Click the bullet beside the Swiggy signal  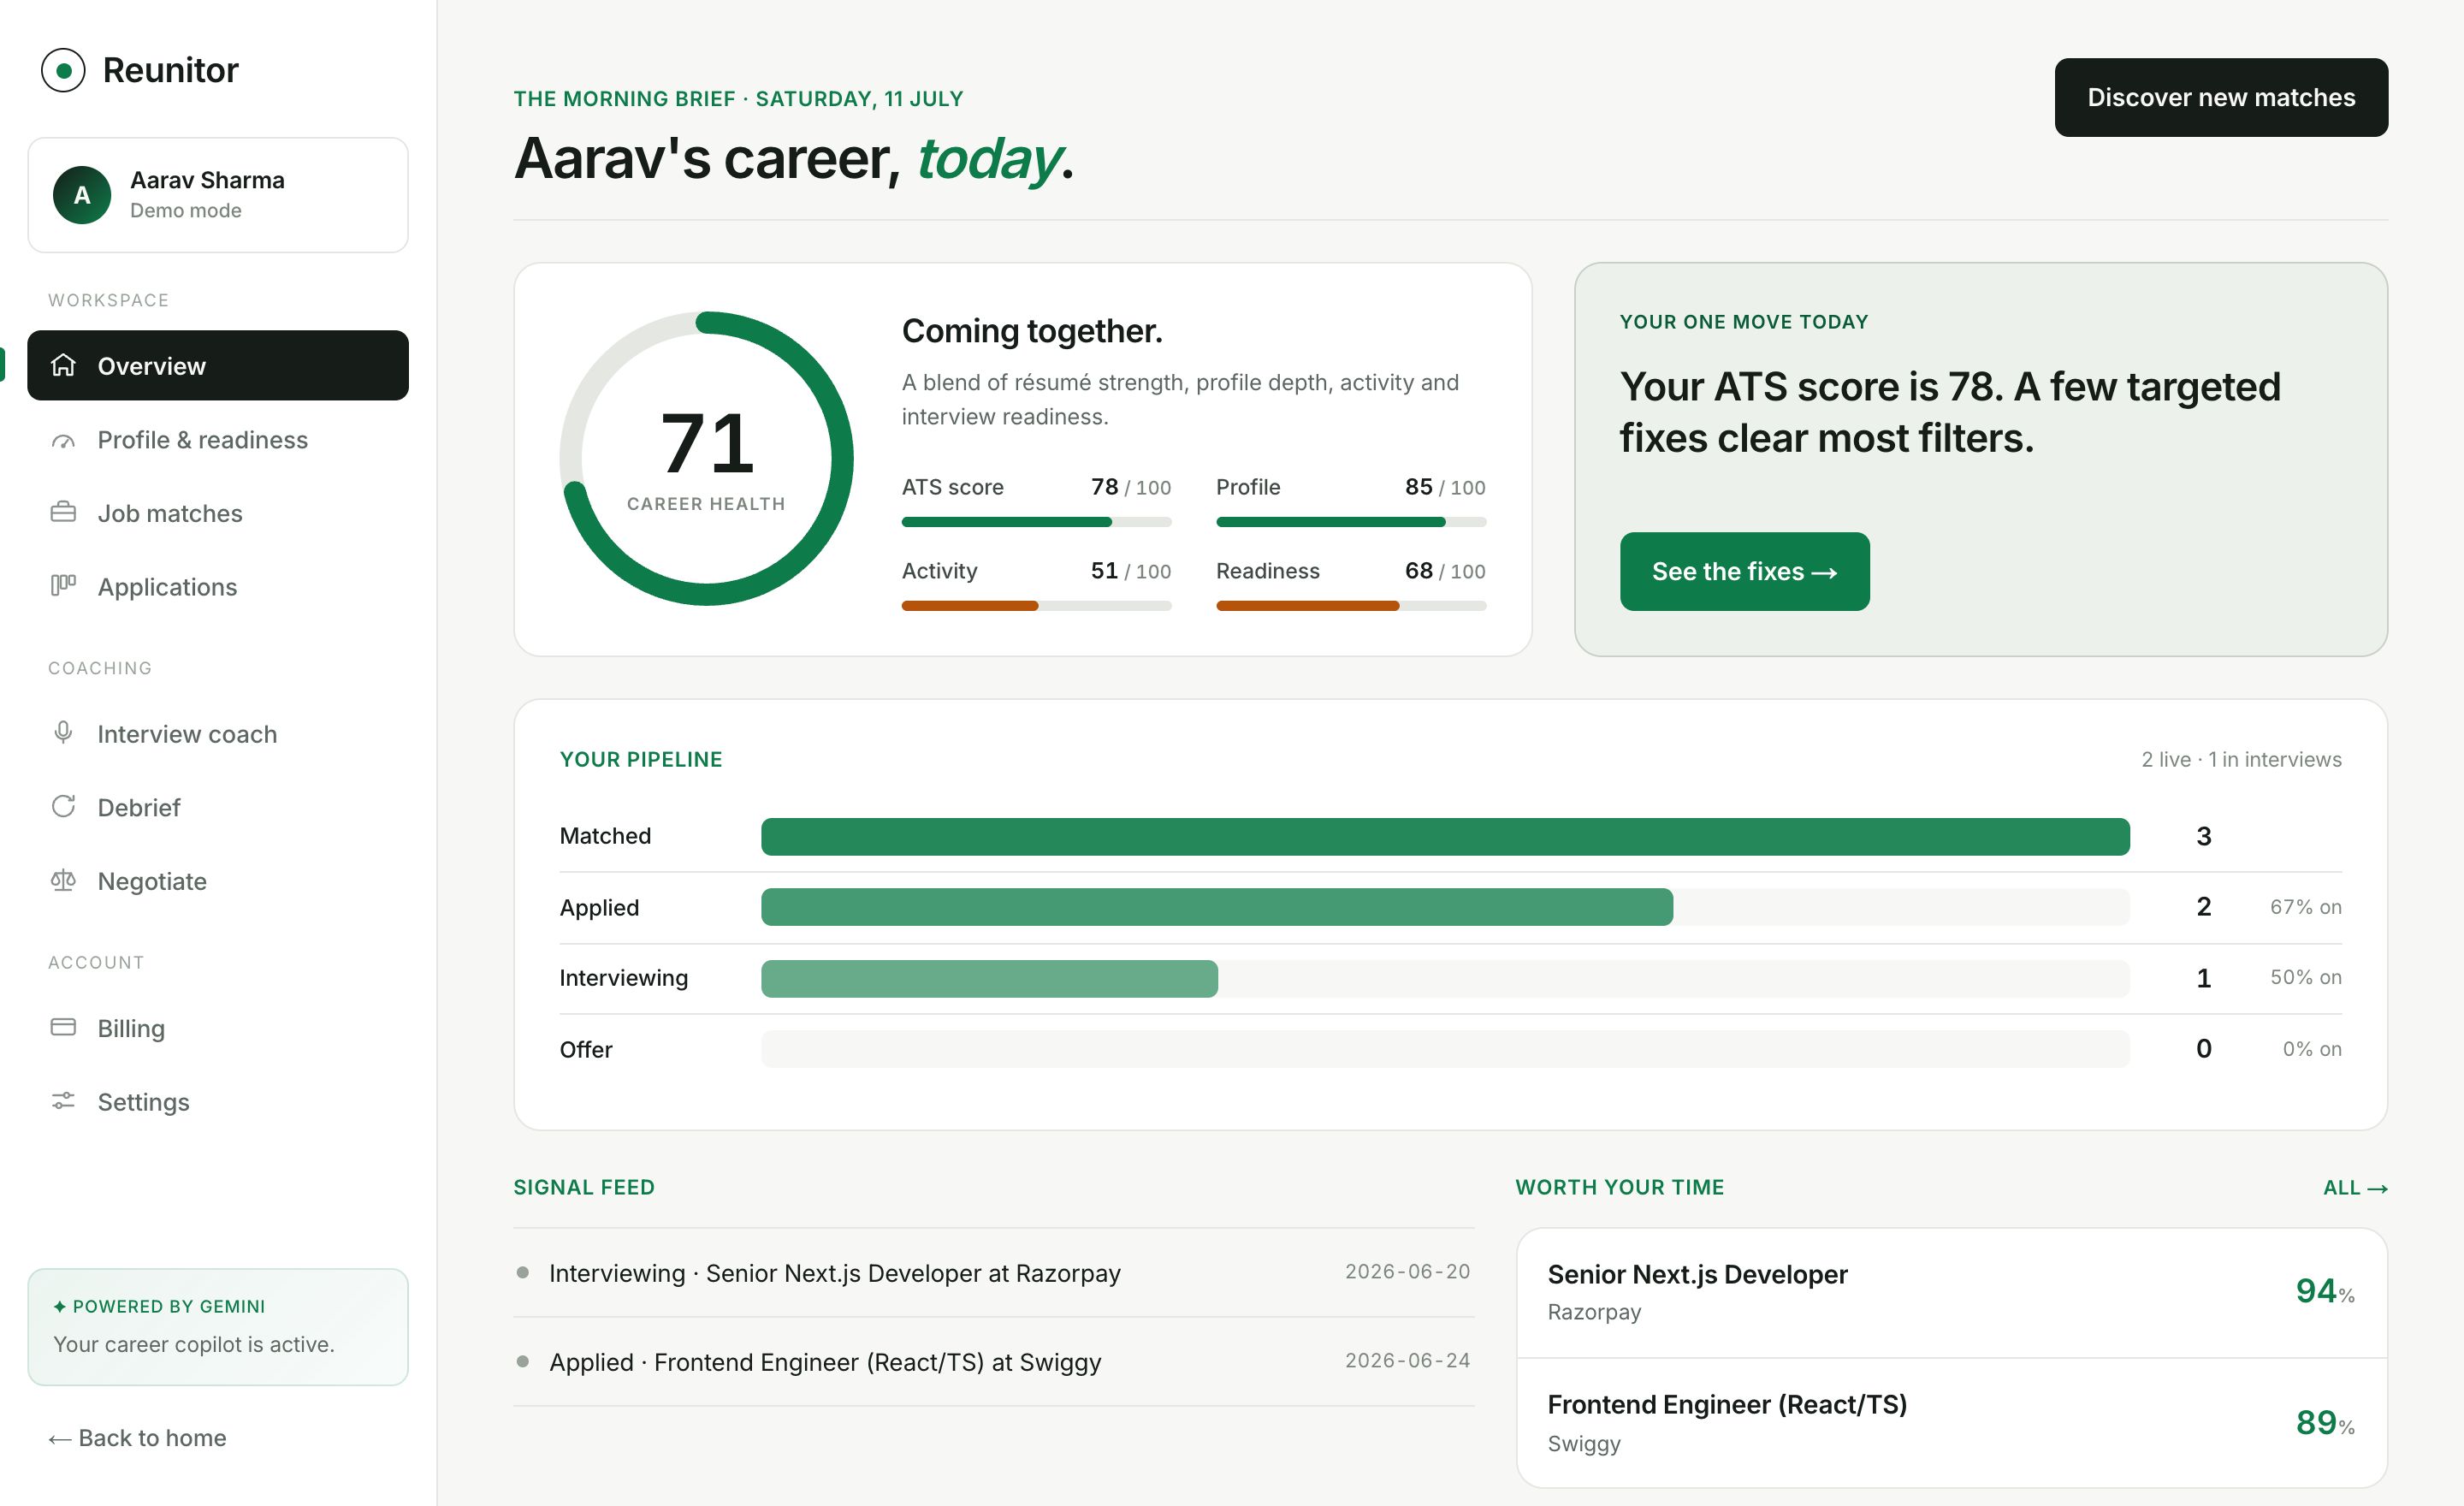(522, 1361)
